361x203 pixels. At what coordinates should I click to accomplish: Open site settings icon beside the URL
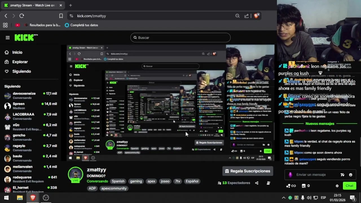click(71, 16)
